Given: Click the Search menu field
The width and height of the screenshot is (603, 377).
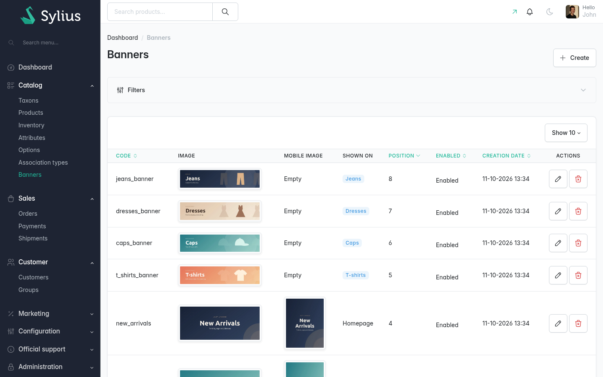Looking at the screenshot, I should pos(50,43).
